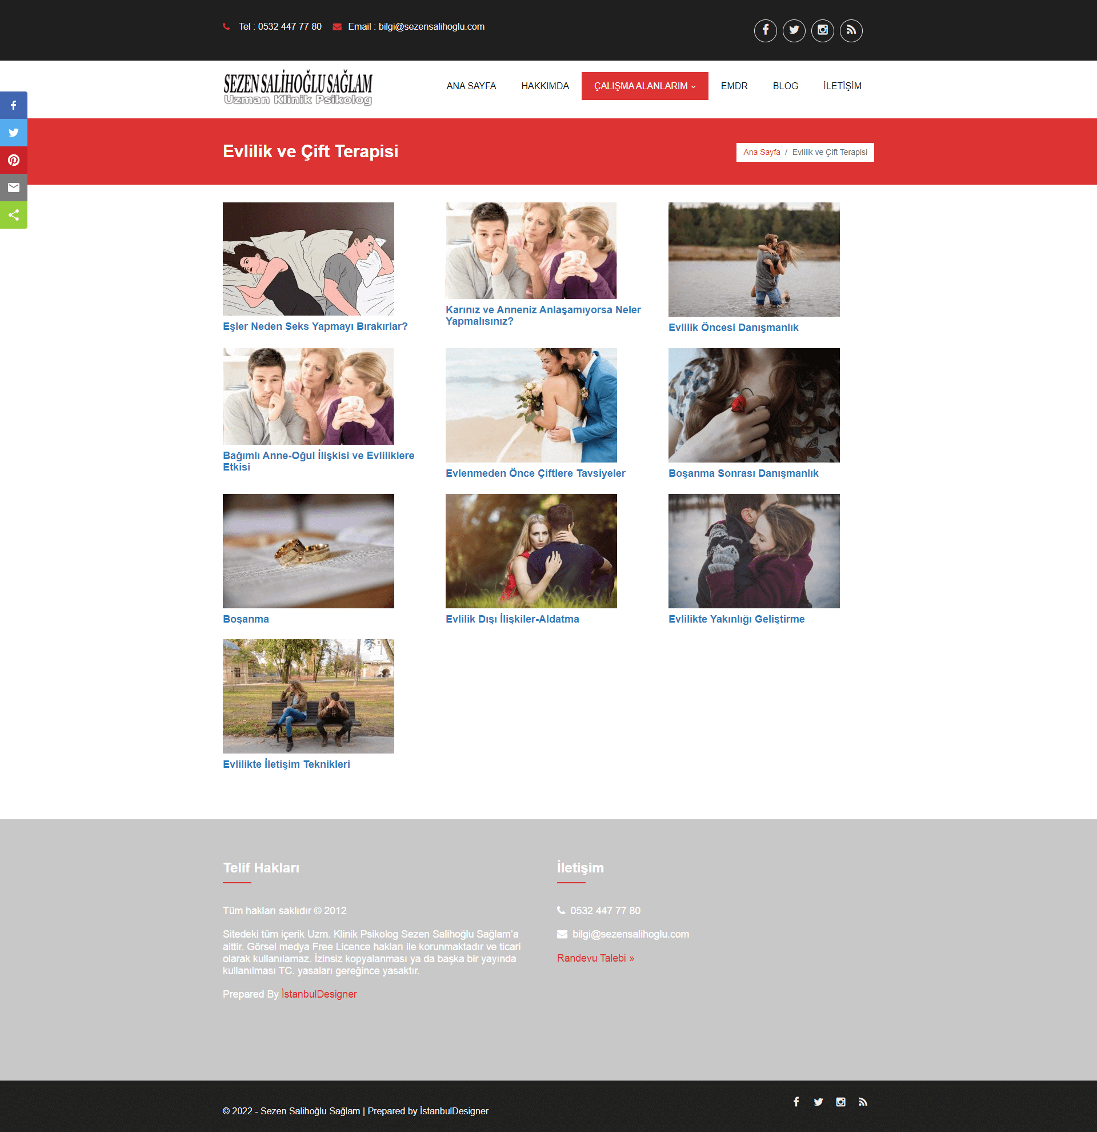Click Facebook icon in bottom footer
This screenshot has width=1097, height=1132.
(796, 1101)
